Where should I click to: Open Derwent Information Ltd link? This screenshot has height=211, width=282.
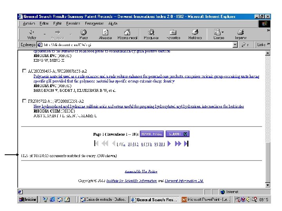(184, 181)
